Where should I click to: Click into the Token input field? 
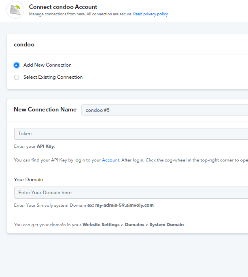pos(131,134)
